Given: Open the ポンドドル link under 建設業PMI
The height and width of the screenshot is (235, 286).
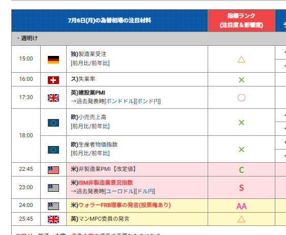Looking at the screenshot, I should click(x=120, y=101).
